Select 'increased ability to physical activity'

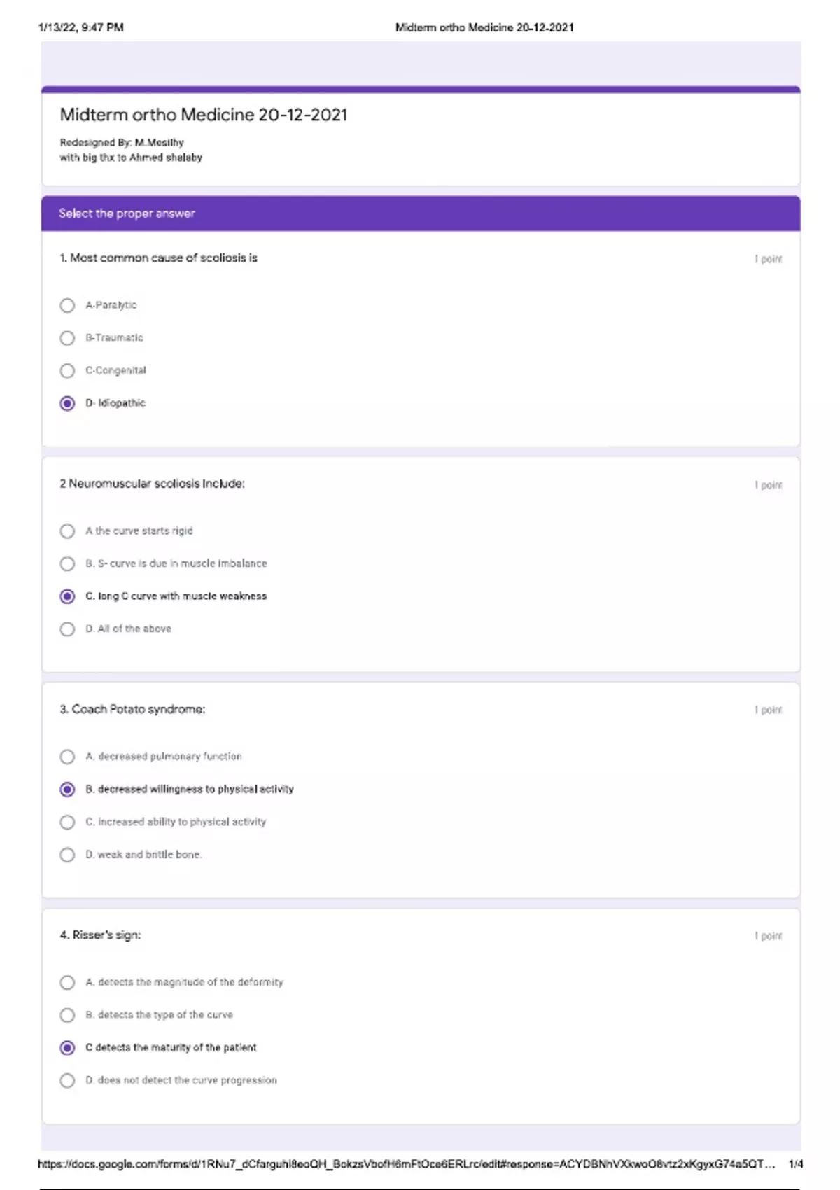coord(67,822)
